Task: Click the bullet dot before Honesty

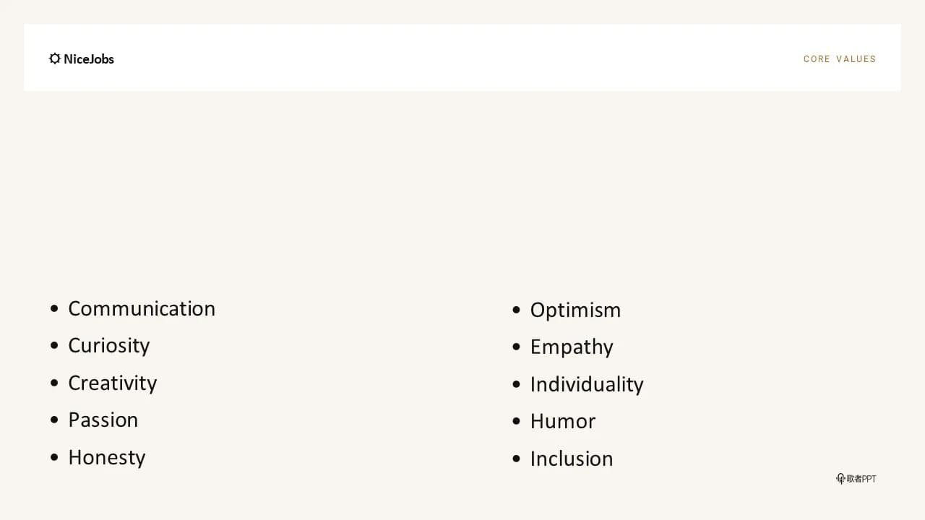Action: pyautogui.click(x=54, y=458)
